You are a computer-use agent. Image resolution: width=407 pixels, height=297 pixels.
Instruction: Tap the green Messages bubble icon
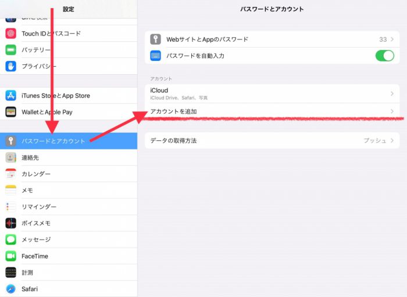pos(10,240)
